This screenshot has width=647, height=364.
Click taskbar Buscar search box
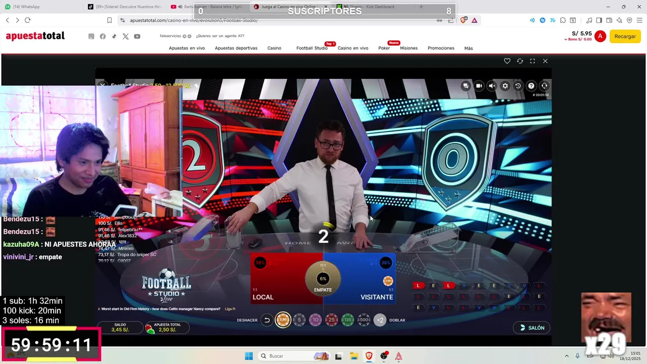pos(293,356)
